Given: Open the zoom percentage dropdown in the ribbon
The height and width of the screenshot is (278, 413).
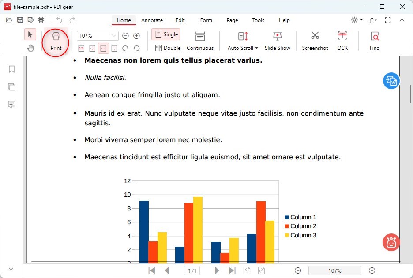Looking at the screenshot, I should (114, 36).
